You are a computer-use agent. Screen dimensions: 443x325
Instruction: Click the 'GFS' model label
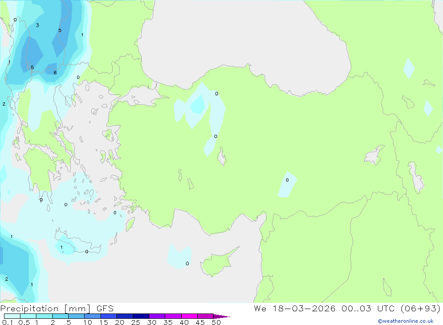click(x=105, y=309)
